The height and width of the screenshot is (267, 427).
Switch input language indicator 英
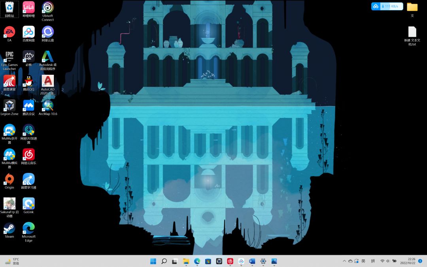coord(363,261)
